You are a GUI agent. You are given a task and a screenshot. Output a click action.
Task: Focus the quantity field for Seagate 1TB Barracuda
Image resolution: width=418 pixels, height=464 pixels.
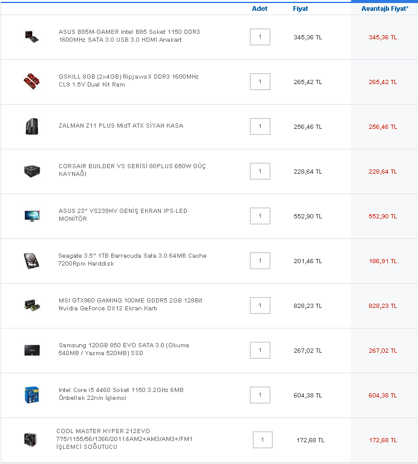[260, 261]
